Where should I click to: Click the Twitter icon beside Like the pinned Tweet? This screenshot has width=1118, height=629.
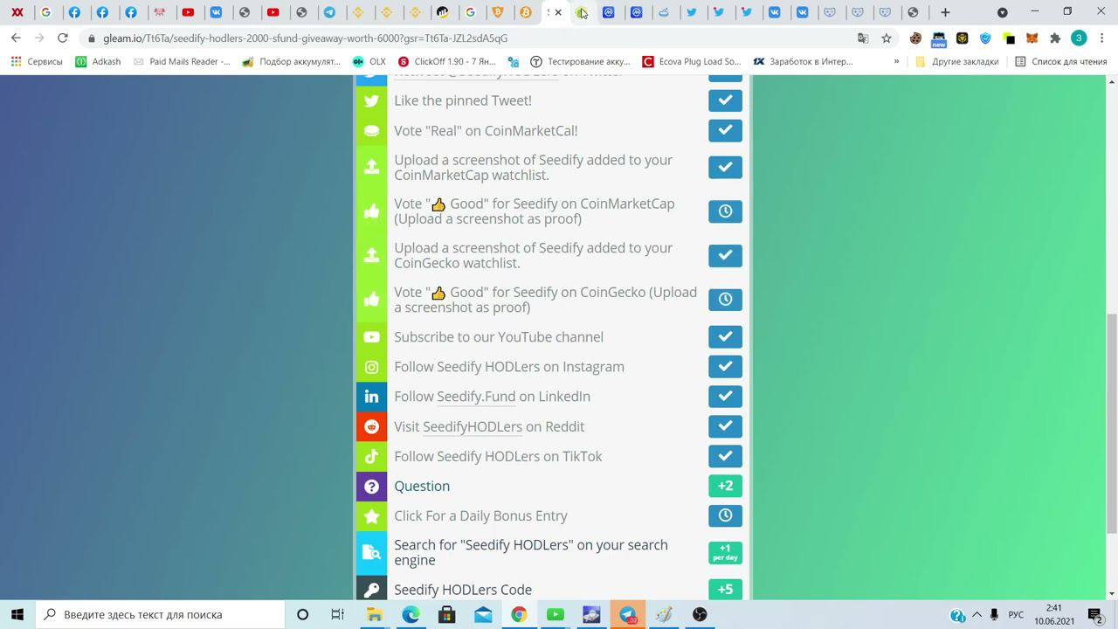pos(371,100)
